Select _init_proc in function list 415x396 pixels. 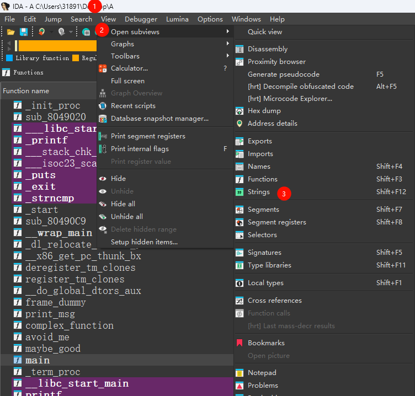click(52, 105)
